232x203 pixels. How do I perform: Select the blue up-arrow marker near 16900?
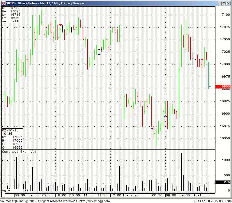pos(166,116)
